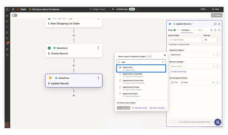Select the Opportunity radio option

120,67
